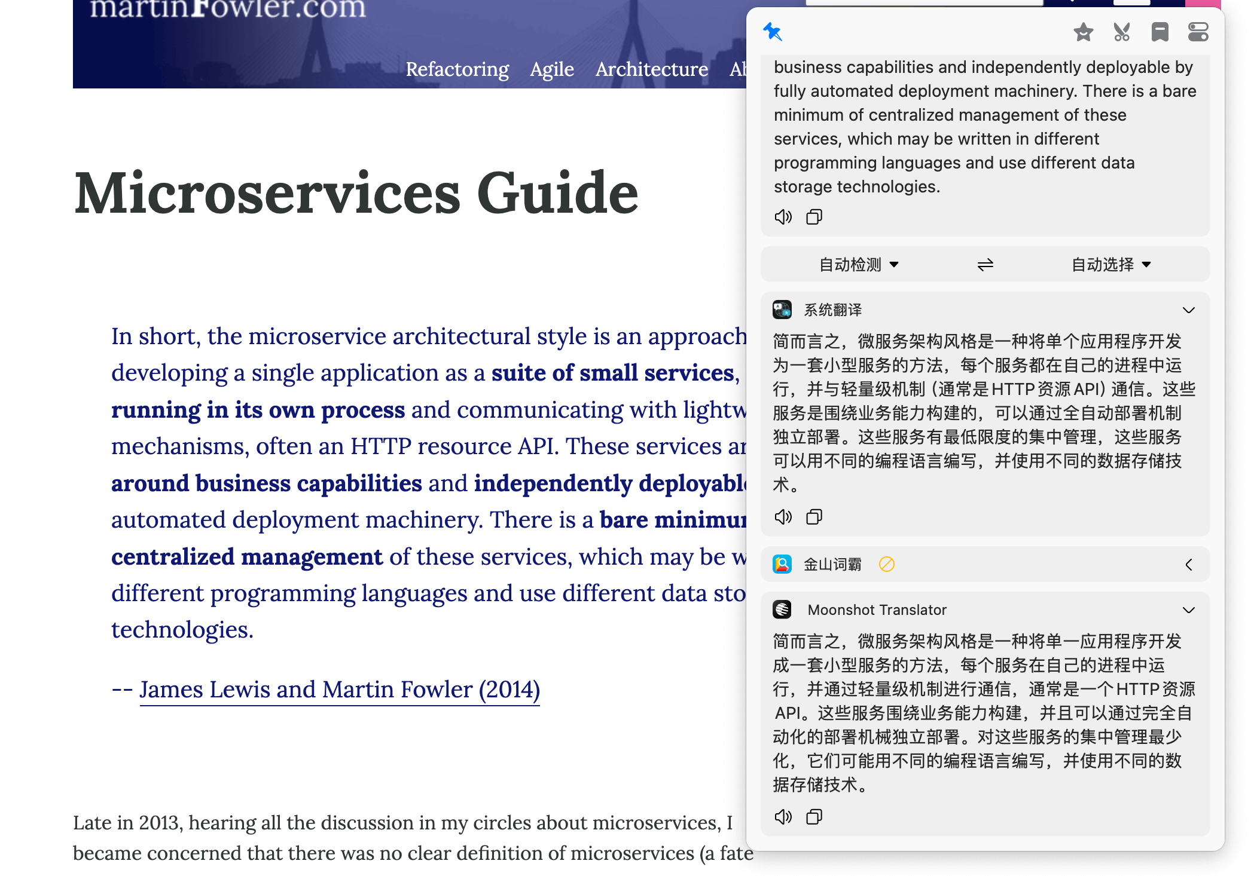1257x876 pixels.
Task: Open the Architecture navigation item
Action: (x=651, y=69)
